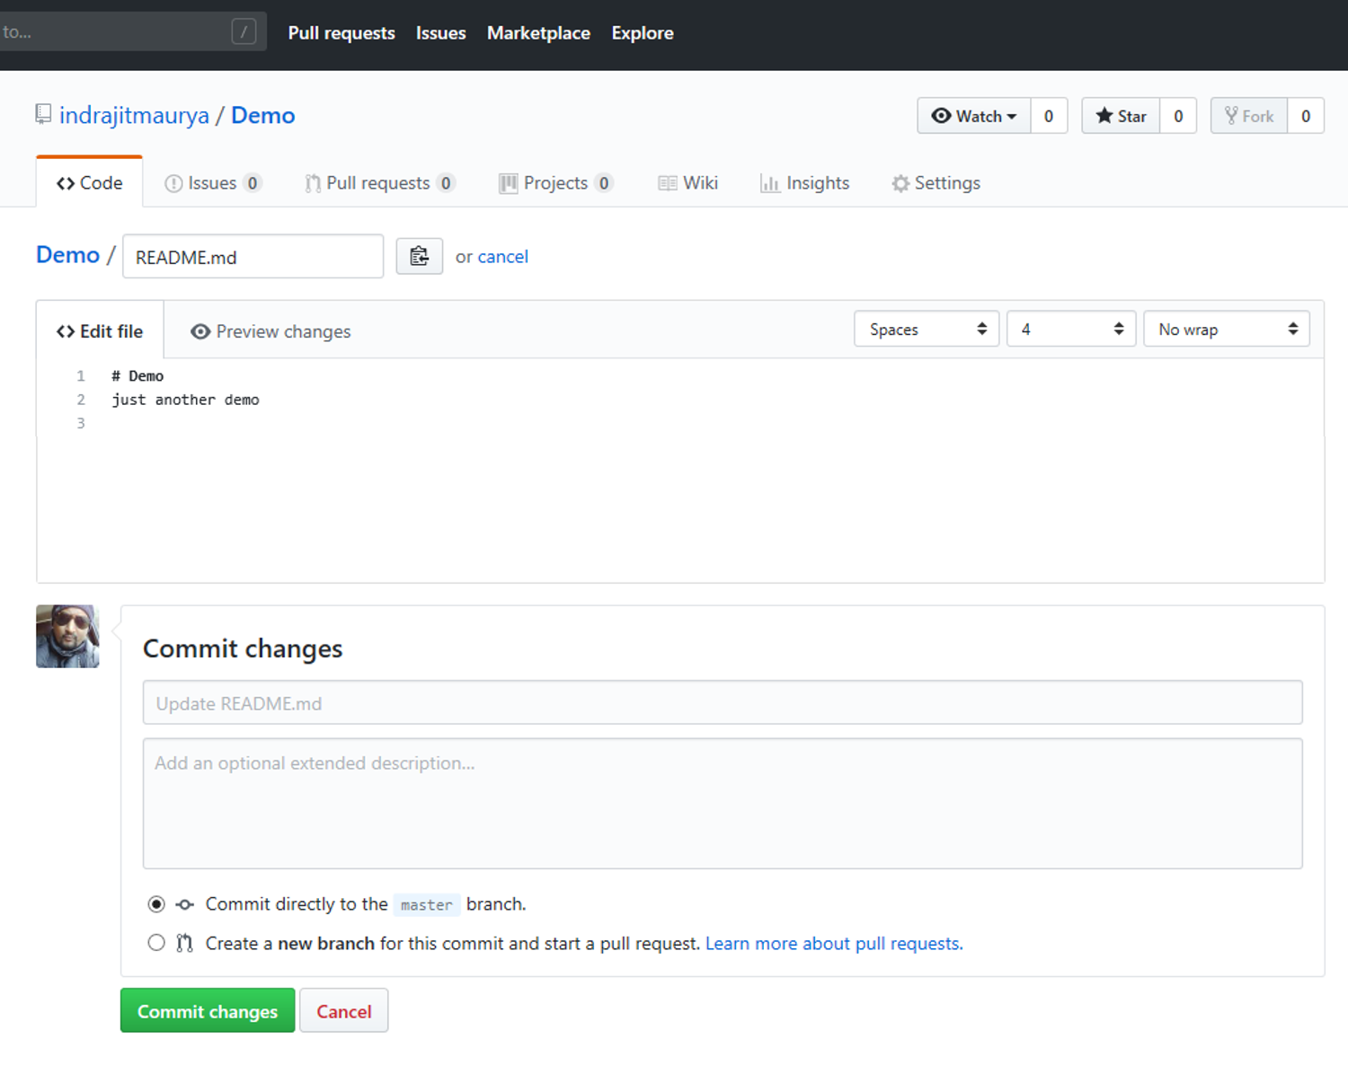Click the 'just another demo' editor line
1348x1074 pixels.
185,400
